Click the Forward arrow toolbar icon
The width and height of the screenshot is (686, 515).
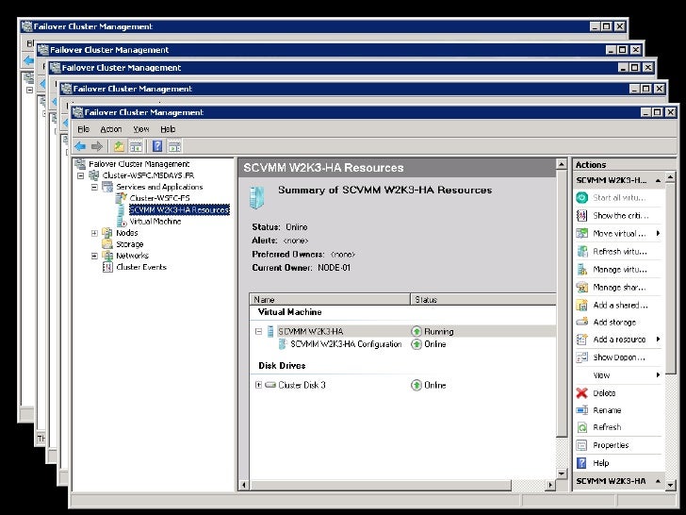point(96,146)
